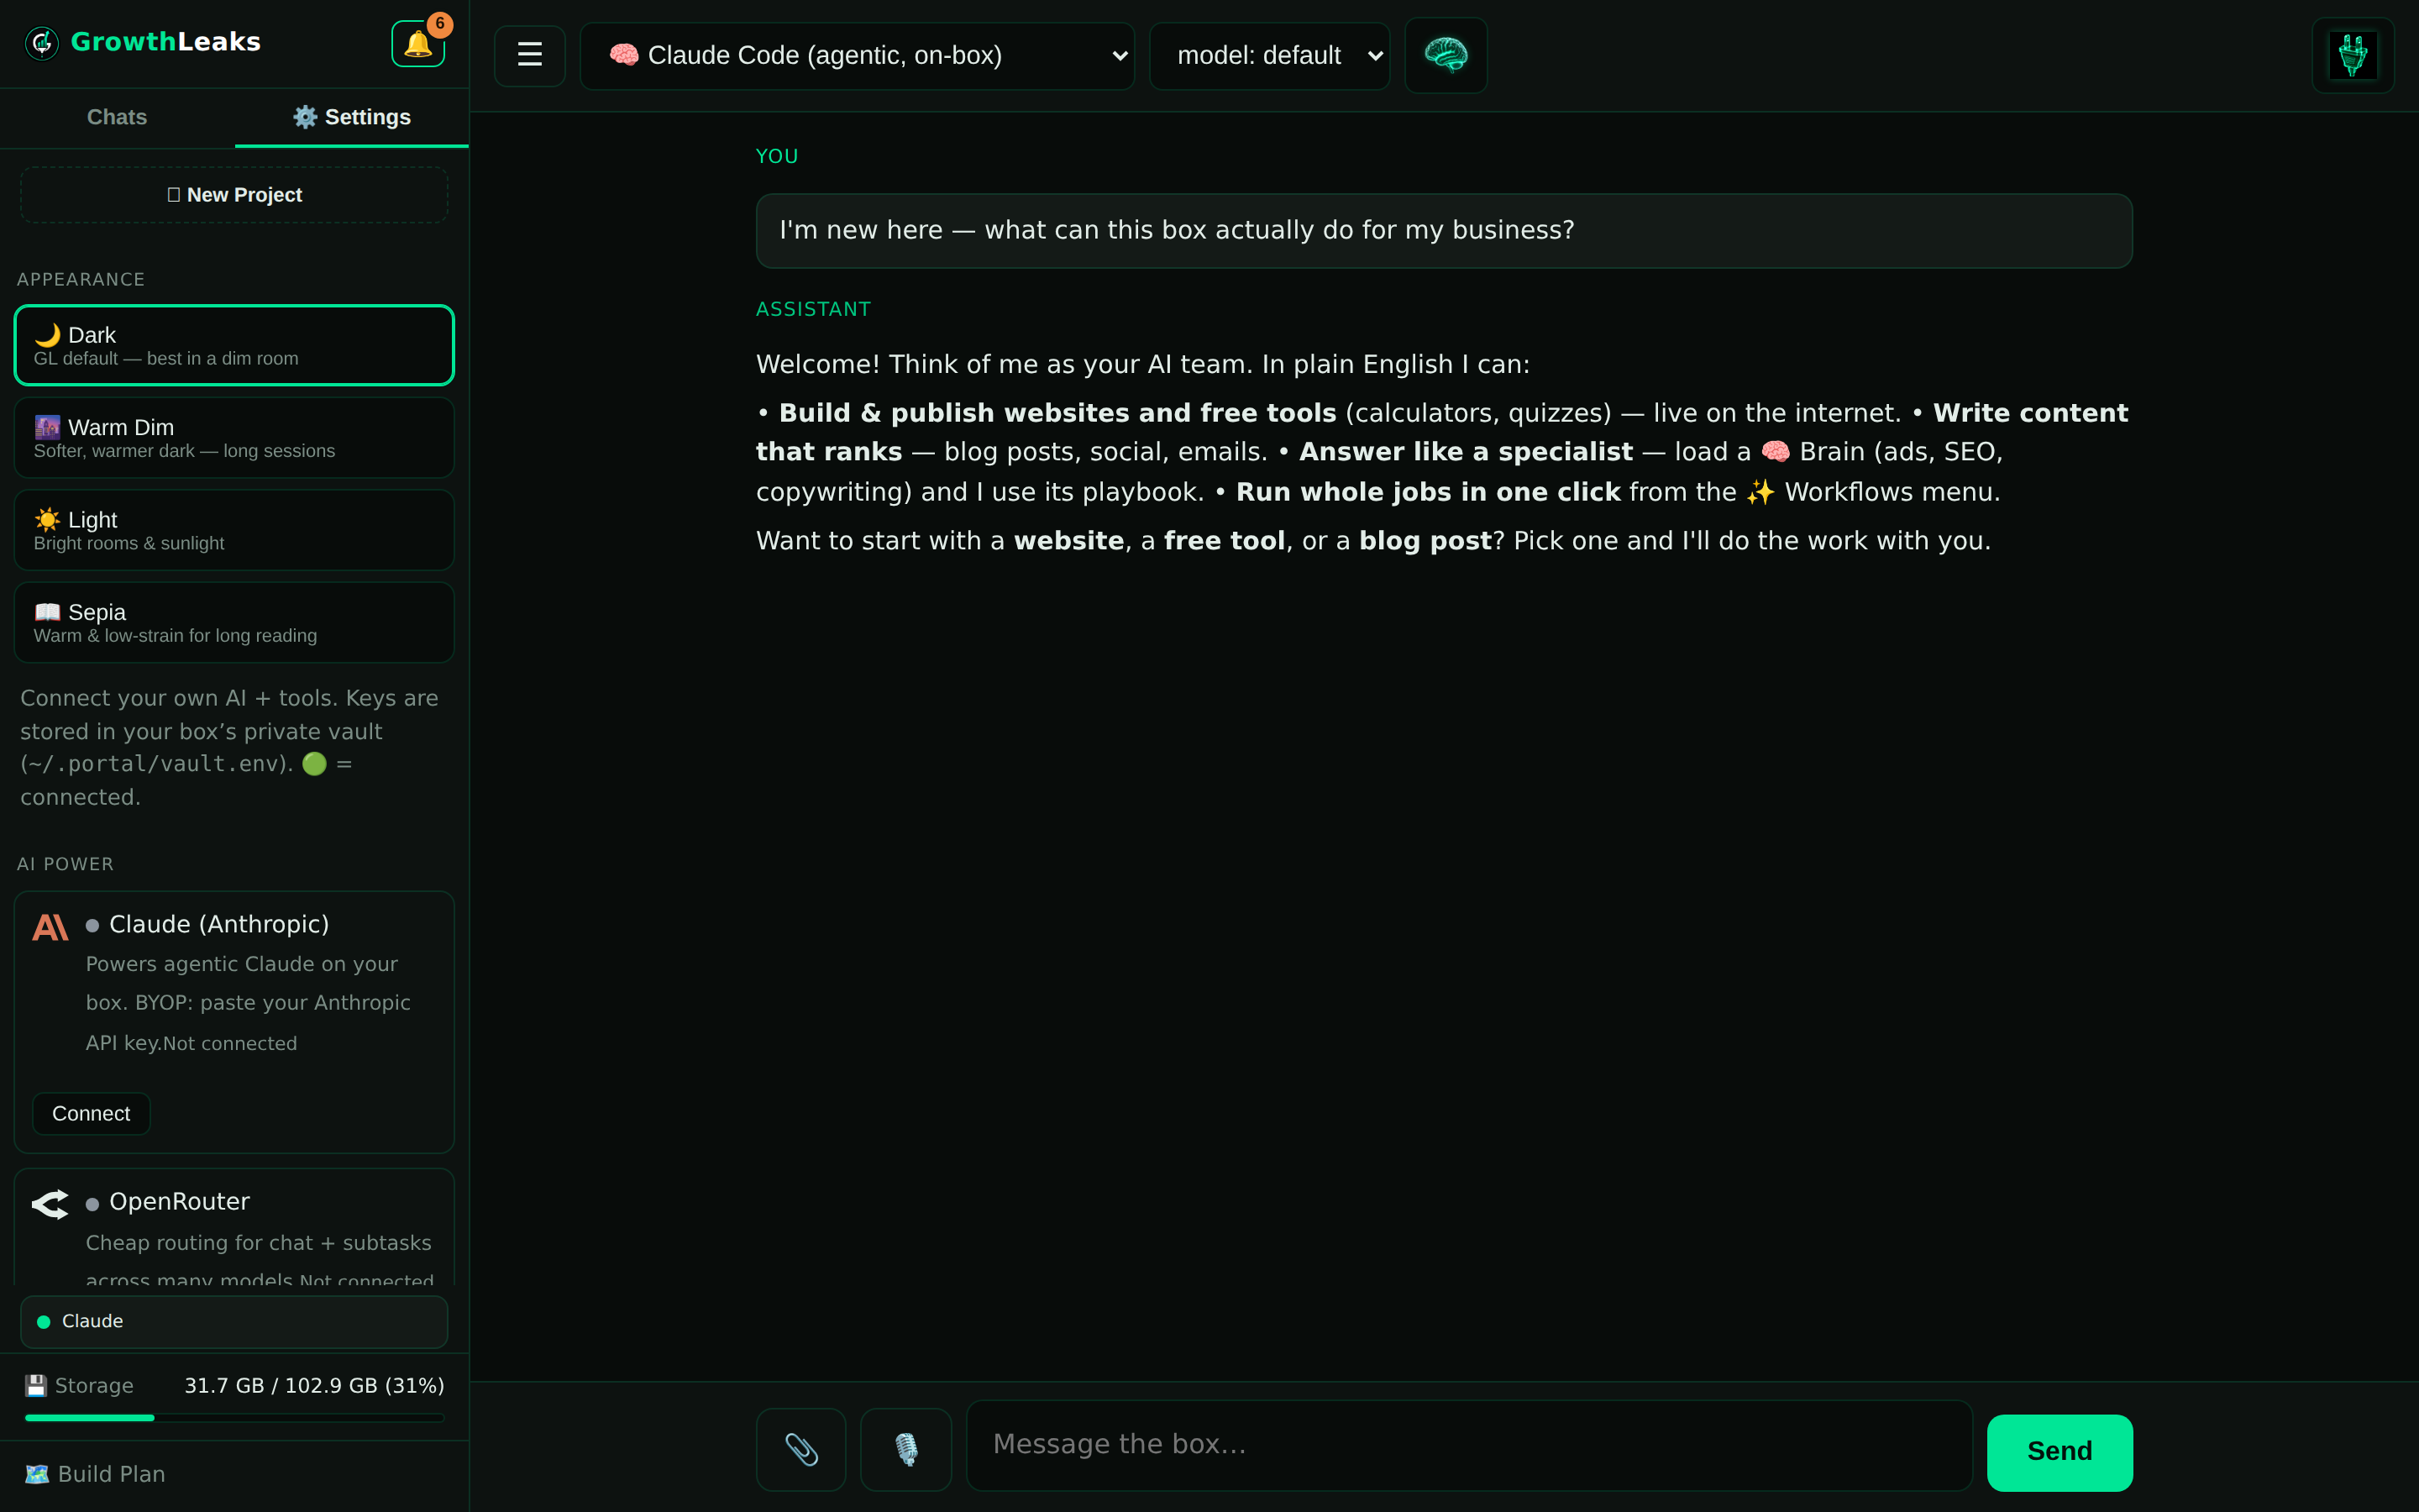Open the user avatar at top right
Image resolution: width=2419 pixels, height=1512 pixels.
click(2353, 55)
